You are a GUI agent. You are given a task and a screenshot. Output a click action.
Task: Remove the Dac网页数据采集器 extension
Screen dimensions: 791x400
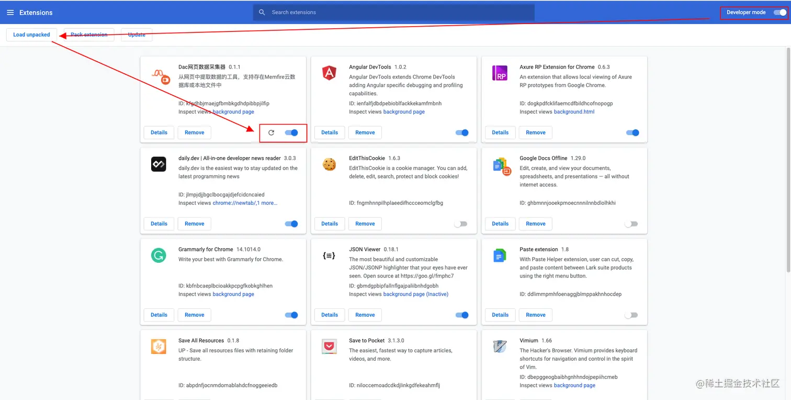click(195, 132)
